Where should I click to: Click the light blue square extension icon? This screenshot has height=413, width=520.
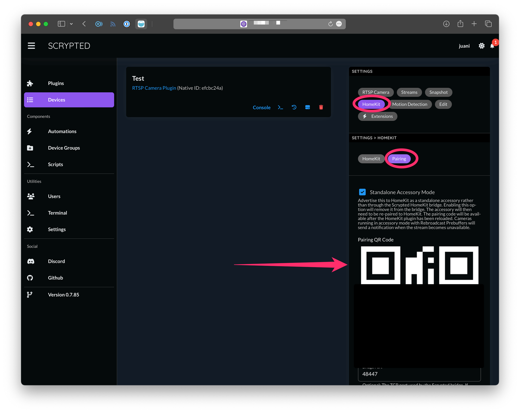[x=141, y=24]
